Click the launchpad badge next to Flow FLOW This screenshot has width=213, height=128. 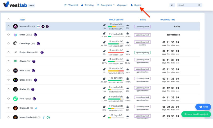coord(34,99)
